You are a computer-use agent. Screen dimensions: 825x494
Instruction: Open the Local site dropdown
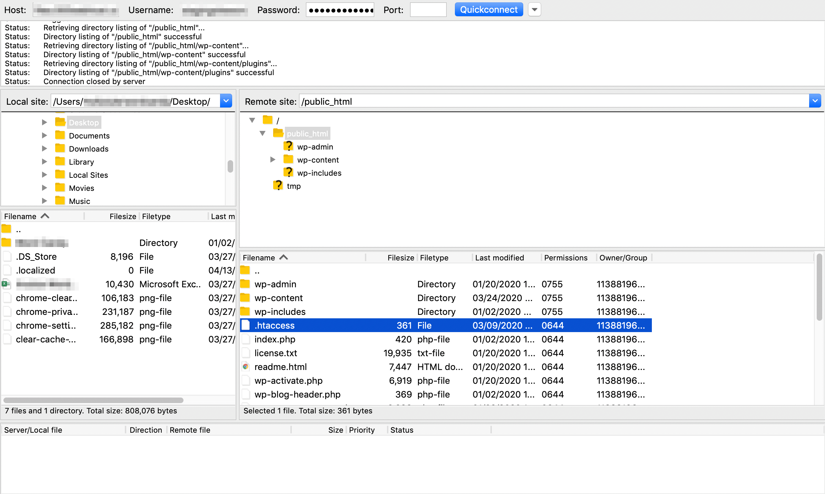click(227, 101)
